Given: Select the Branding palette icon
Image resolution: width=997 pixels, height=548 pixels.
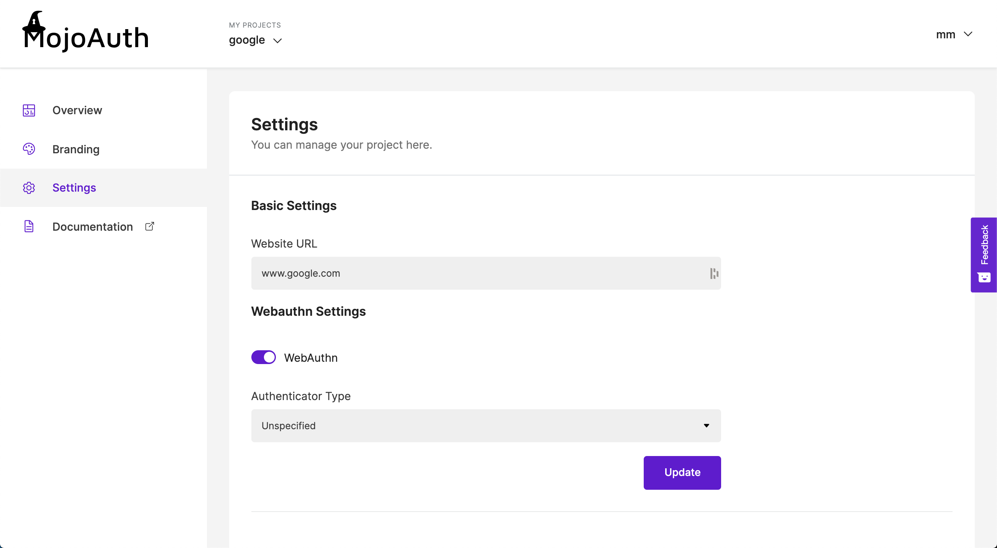Looking at the screenshot, I should (x=29, y=149).
